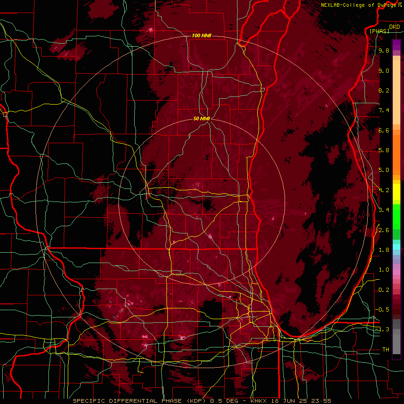Click the 0.2 value on the scale

tap(384, 290)
